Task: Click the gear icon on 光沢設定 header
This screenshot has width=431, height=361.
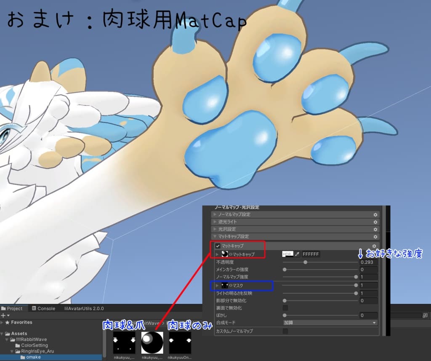Action: (375, 230)
